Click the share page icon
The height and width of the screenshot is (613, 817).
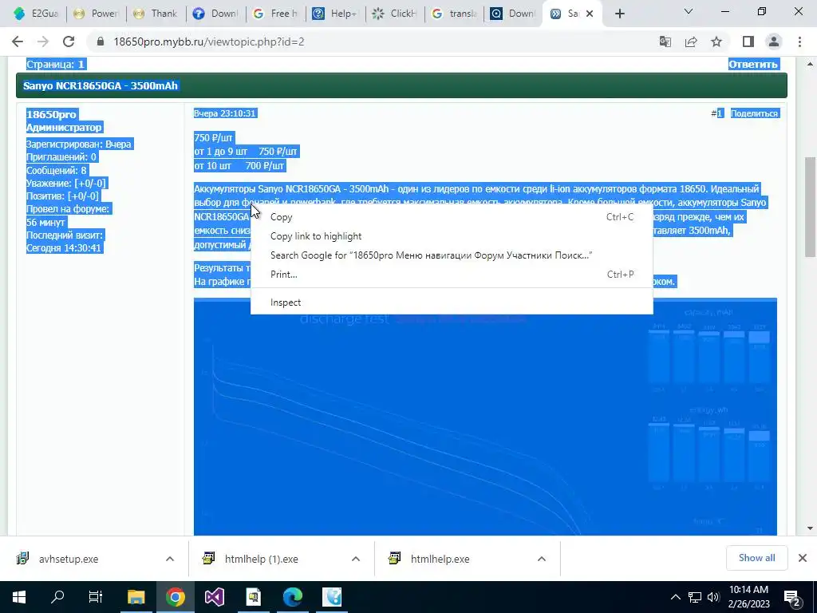[x=691, y=42]
